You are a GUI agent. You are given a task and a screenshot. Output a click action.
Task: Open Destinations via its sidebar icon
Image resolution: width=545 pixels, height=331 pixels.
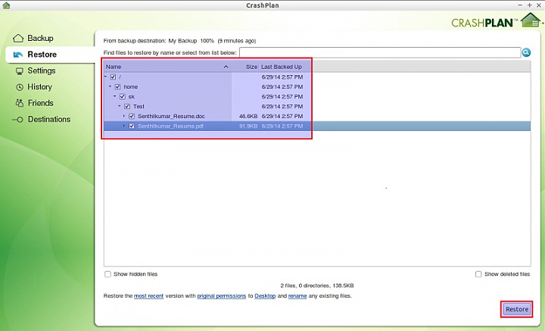pos(18,120)
